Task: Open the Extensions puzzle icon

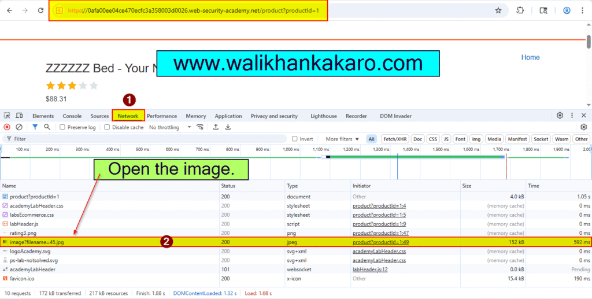Action: (x=520, y=10)
